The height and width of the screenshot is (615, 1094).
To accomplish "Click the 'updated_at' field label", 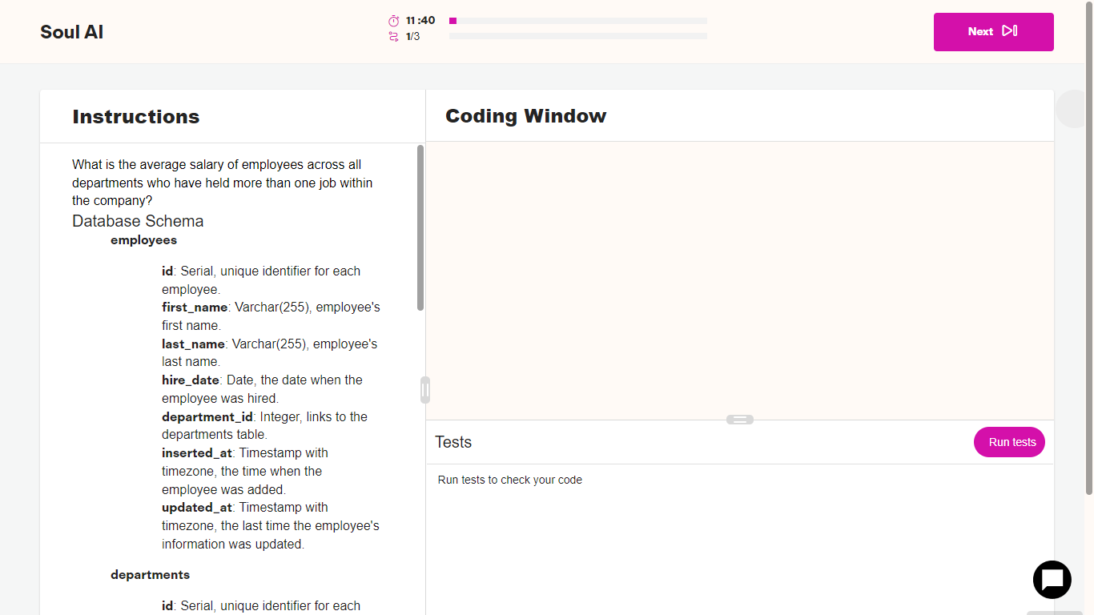I will [x=197, y=508].
